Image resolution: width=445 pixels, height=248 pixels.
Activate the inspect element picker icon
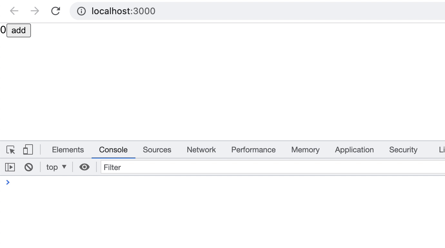coord(11,150)
